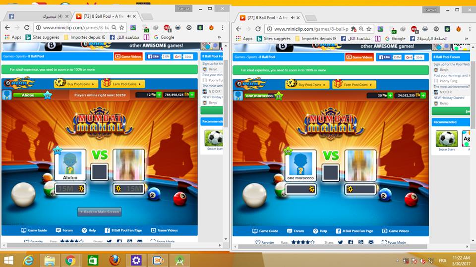Open Soccer Stars thumbnail in right window

[x=447, y=139]
